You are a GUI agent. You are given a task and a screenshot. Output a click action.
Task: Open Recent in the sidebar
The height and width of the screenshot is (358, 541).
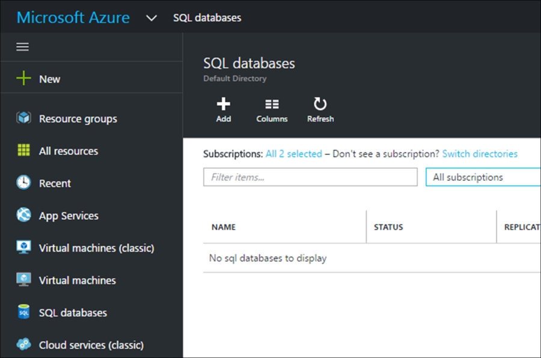(x=55, y=183)
